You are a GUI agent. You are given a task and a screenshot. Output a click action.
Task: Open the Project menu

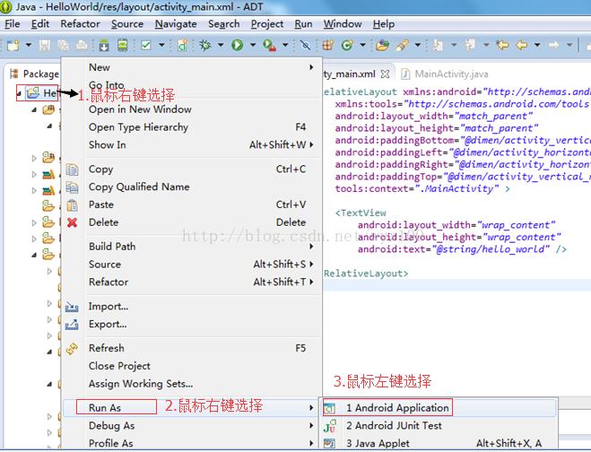267,24
